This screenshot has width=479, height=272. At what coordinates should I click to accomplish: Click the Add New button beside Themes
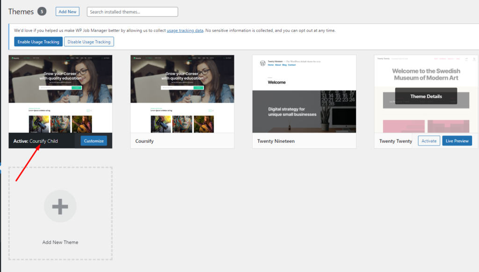[x=67, y=12]
